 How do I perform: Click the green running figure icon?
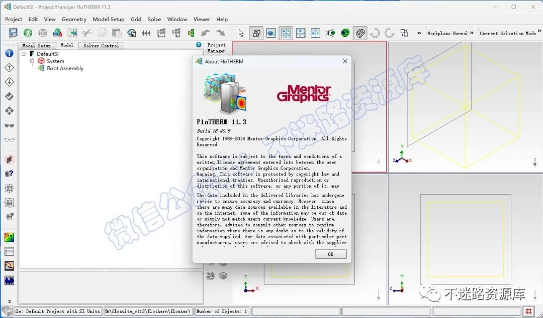point(28,33)
